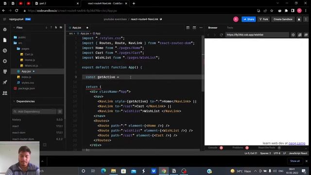Viewport: 311px width, 175px height.
Task: Open Microsoft Edge from the taskbar
Action: (x=104, y=171)
